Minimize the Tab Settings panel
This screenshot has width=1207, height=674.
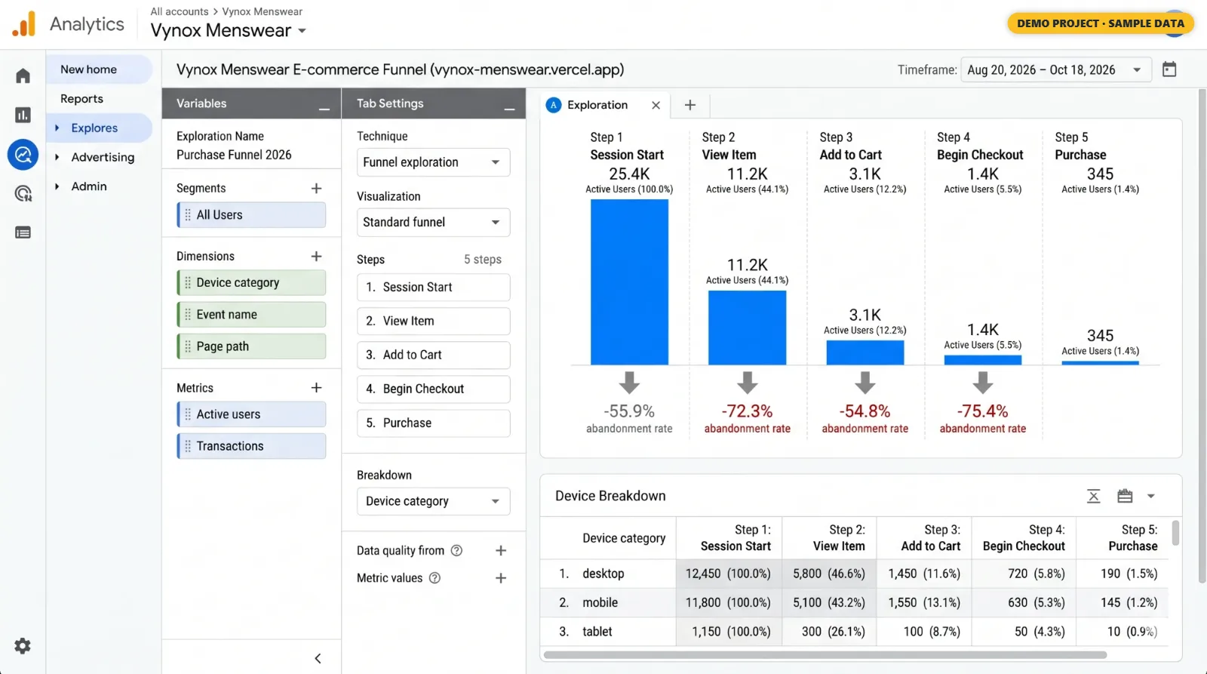coord(510,109)
